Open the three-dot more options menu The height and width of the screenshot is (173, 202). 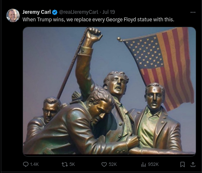(193, 13)
